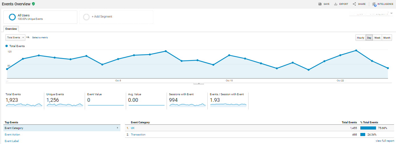Click the green verified shield icon

click(x=33, y=4)
